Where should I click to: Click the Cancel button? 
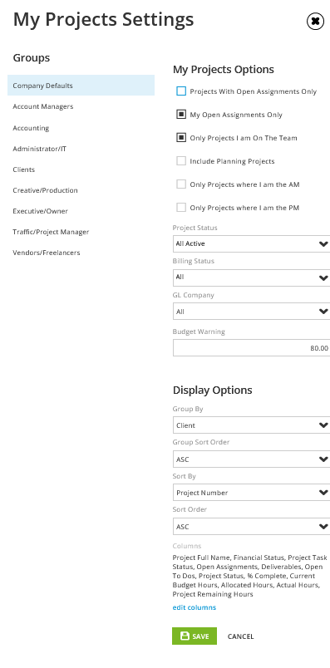240,636
